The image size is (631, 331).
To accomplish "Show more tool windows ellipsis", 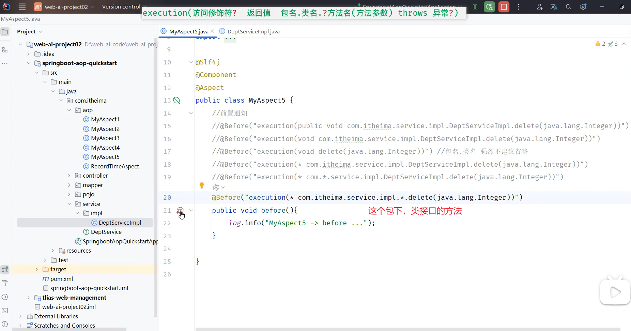I will coord(5,63).
